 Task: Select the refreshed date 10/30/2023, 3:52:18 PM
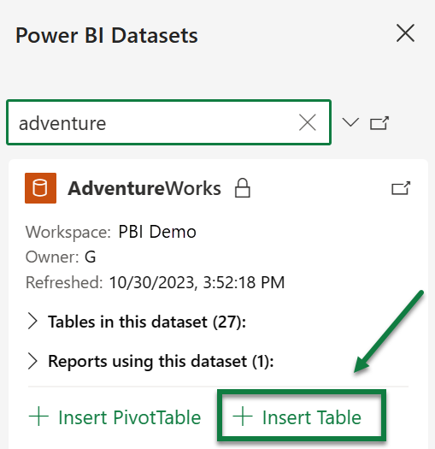pyautogui.click(x=197, y=282)
